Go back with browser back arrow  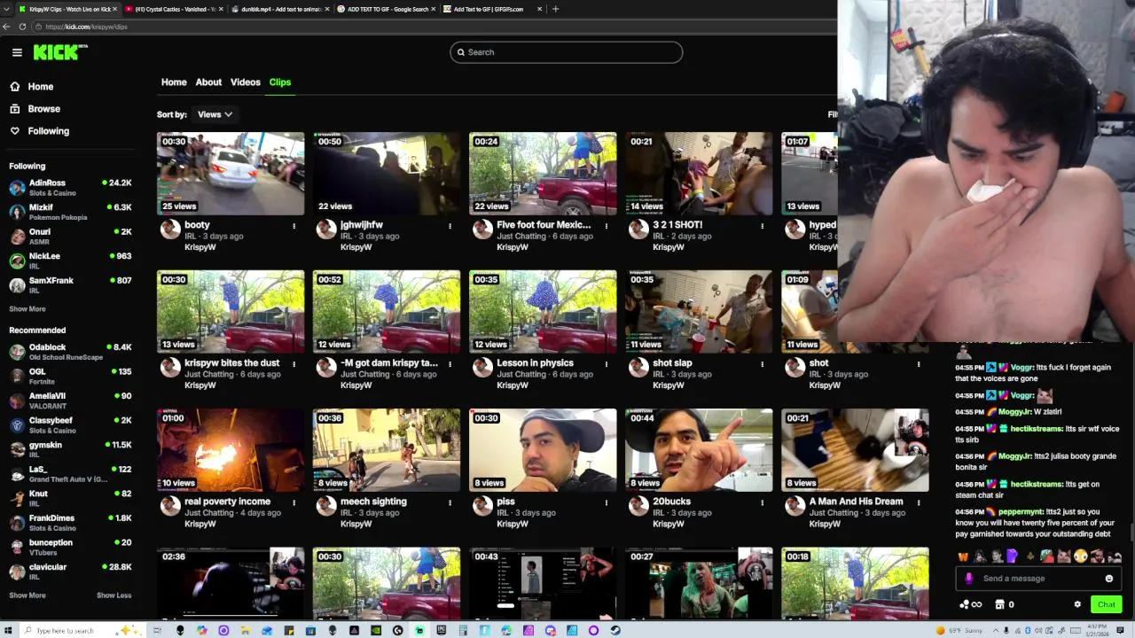pos(6,27)
